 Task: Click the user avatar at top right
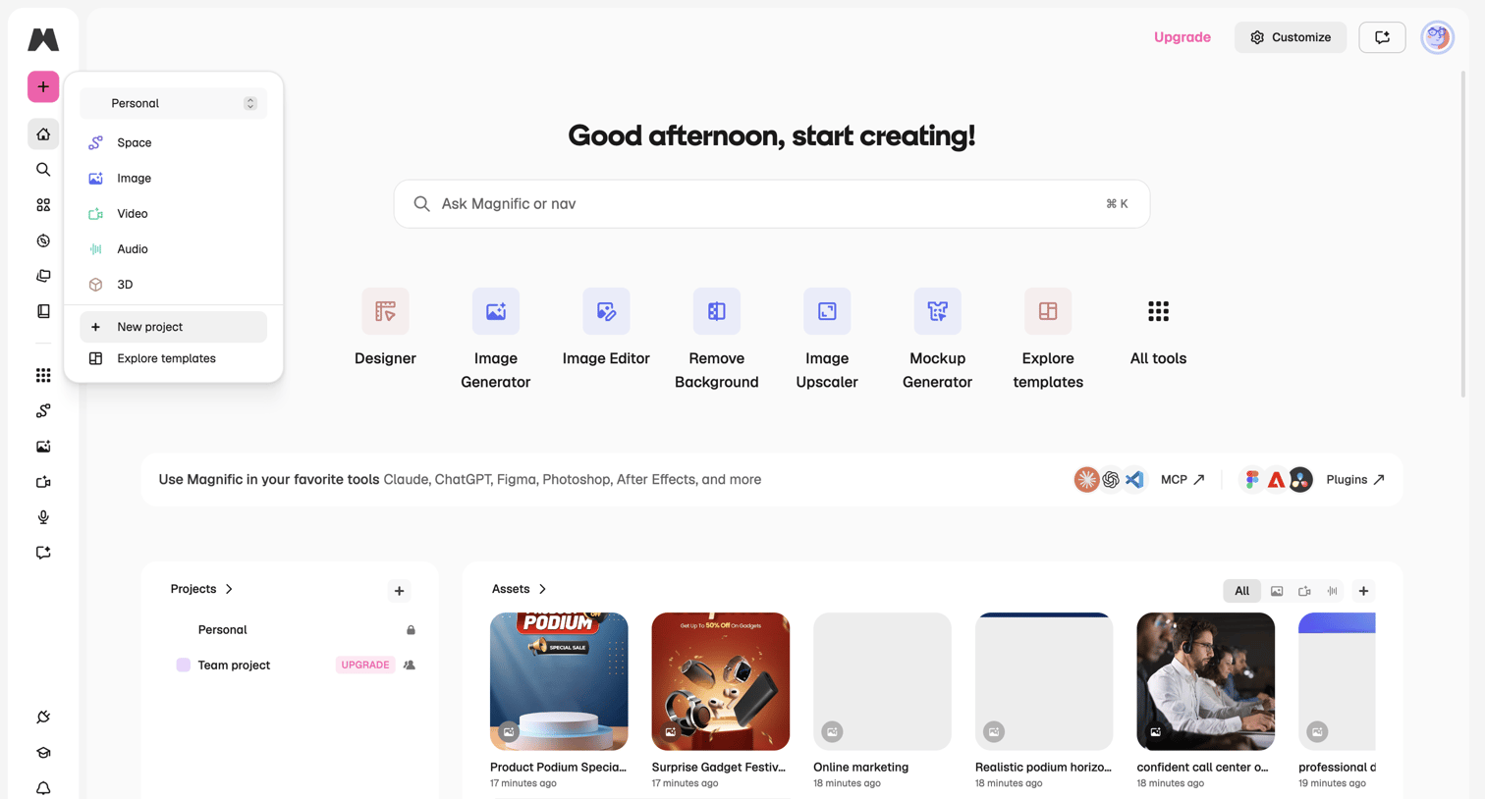point(1437,37)
